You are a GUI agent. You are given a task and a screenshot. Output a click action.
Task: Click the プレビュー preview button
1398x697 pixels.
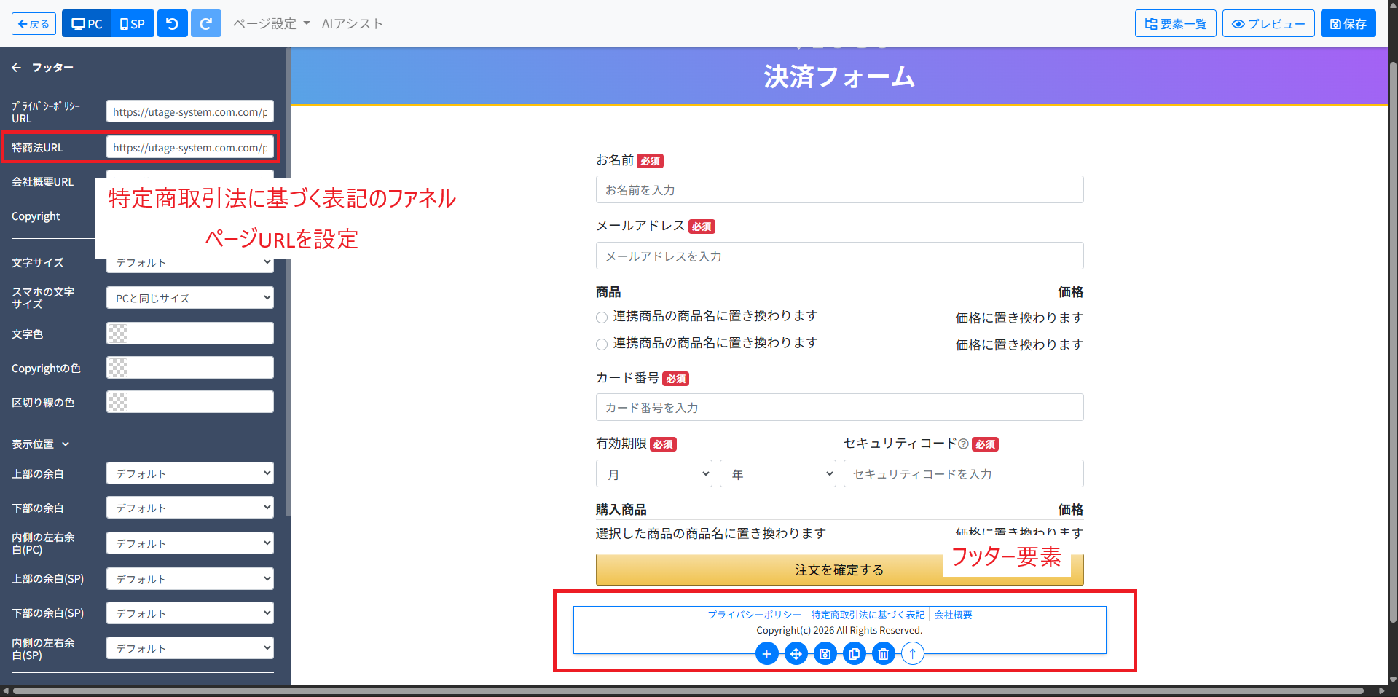pos(1268,24)
